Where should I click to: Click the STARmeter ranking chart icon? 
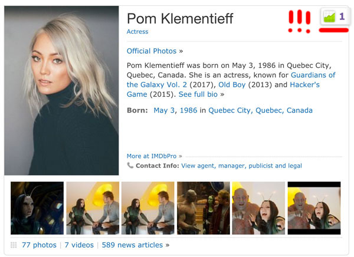(x=329, y=18)
